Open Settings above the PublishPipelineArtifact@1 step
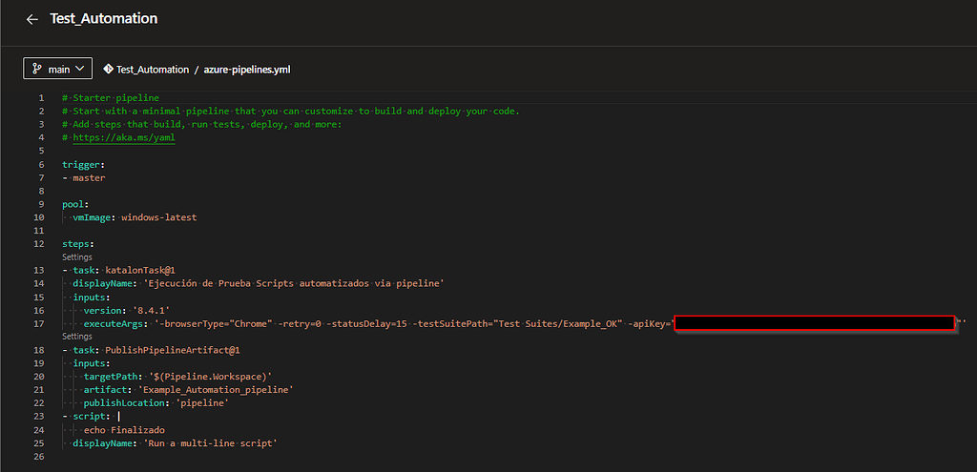Viewport: 977px width, 472px height. (77, 337)
